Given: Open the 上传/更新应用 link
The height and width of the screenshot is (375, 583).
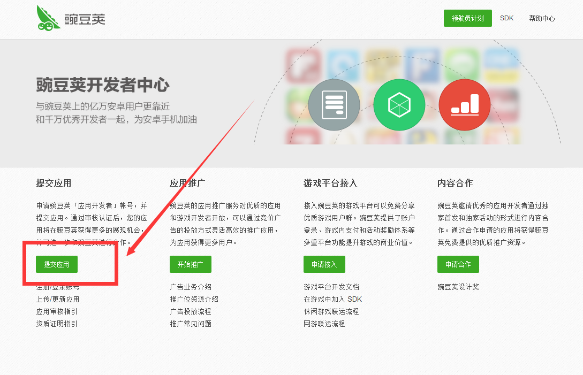Looking at the screenshot, I should pyautogui.click(x=58, y=299).
